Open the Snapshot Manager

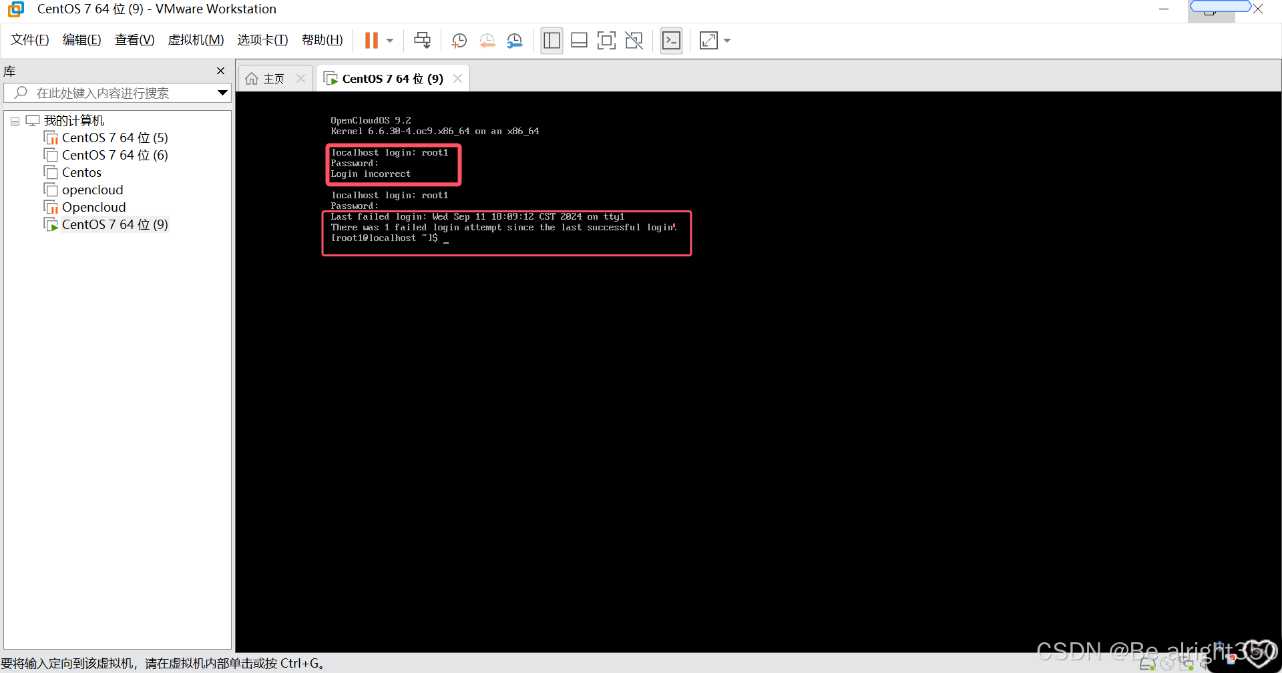[x=514, y=40]
